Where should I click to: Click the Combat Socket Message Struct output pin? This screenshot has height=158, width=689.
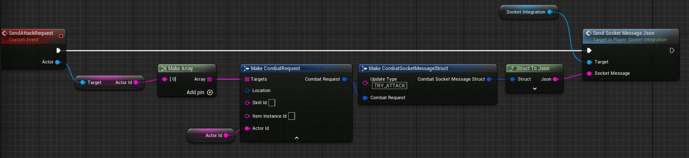pyautogui.click(x=489, y=79)
